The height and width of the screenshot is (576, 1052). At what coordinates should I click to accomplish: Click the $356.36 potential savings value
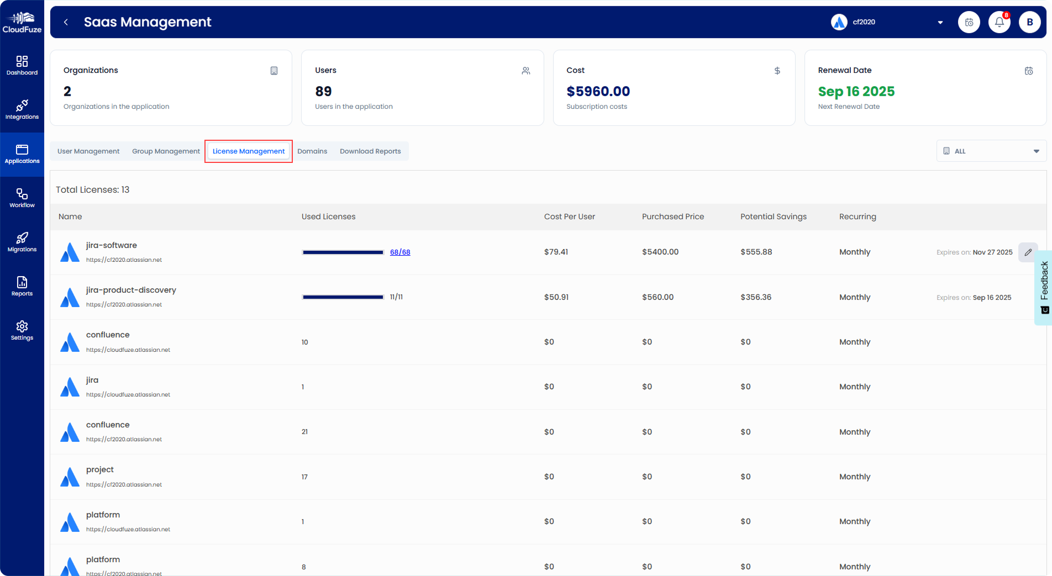pyautogui.click(x=756, y=297)
